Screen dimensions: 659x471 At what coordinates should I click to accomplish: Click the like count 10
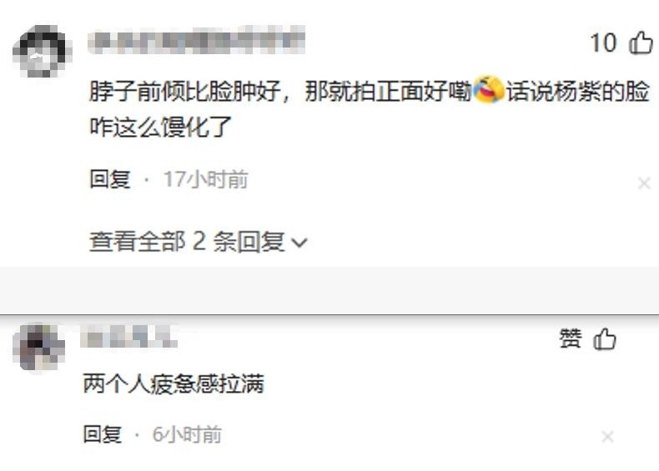pyautogui.click(x=603, y=43)
